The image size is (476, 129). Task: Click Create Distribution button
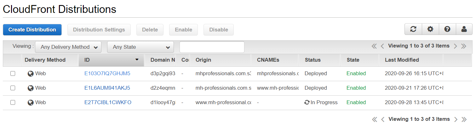click(x=32, y=30)
